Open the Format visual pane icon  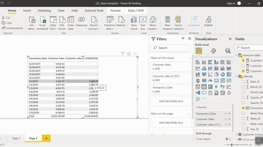click(213, 51)
